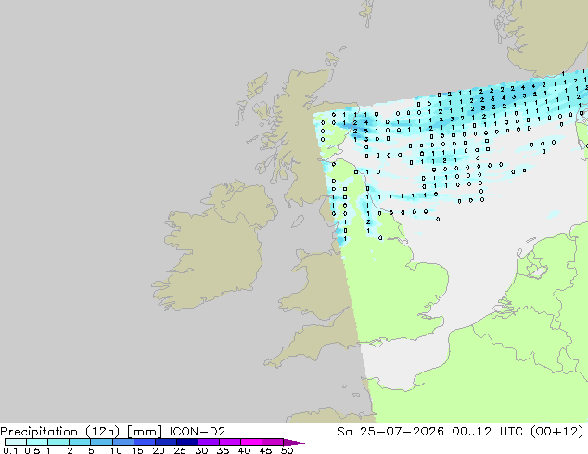Image resolution: width=588 pixels, height=454 pixels.
Task: Click the legend label '45'
Action: point(265,450)
